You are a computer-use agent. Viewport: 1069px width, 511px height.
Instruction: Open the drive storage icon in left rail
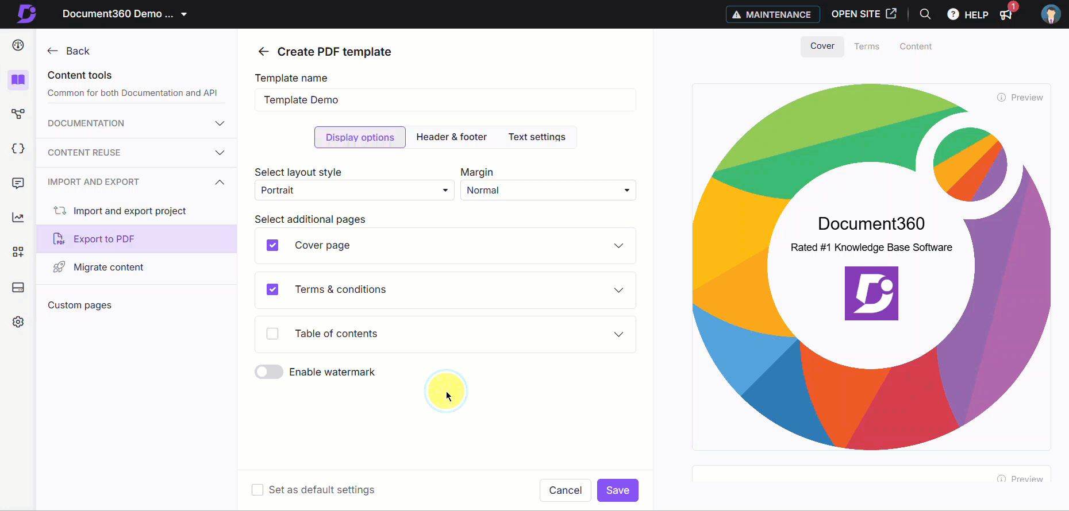coord(18,288)
